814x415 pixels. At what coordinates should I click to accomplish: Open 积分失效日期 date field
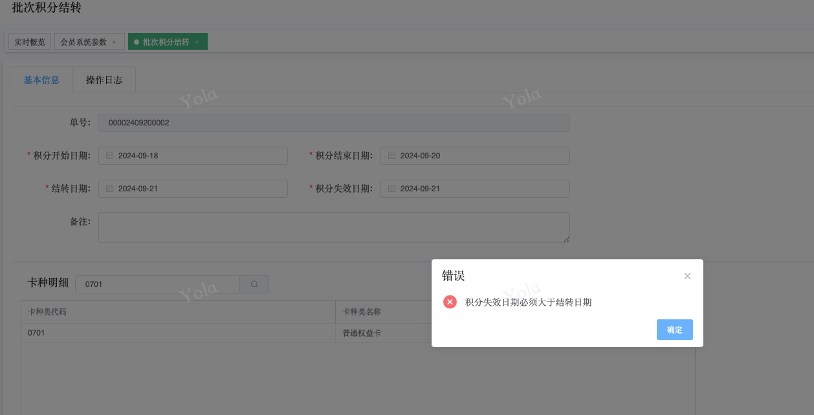[x=475, y=189]
